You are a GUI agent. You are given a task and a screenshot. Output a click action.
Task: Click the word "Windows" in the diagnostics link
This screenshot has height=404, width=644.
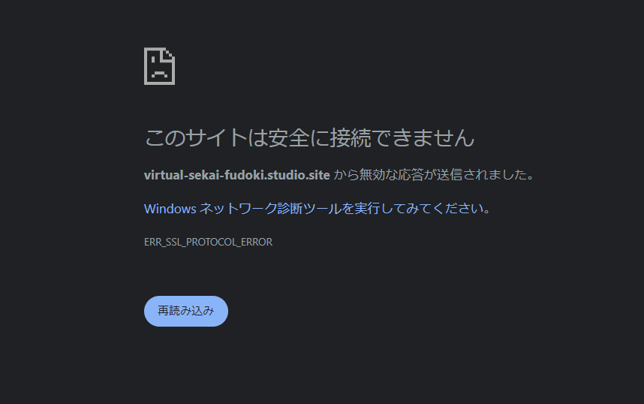pyautogui.click(x=170, y=209)
